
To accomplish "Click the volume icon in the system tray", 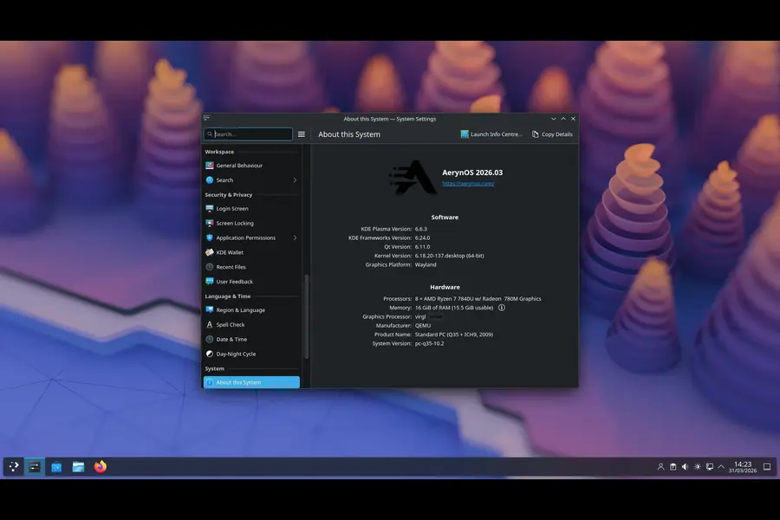I will click(x=685, y=466).
